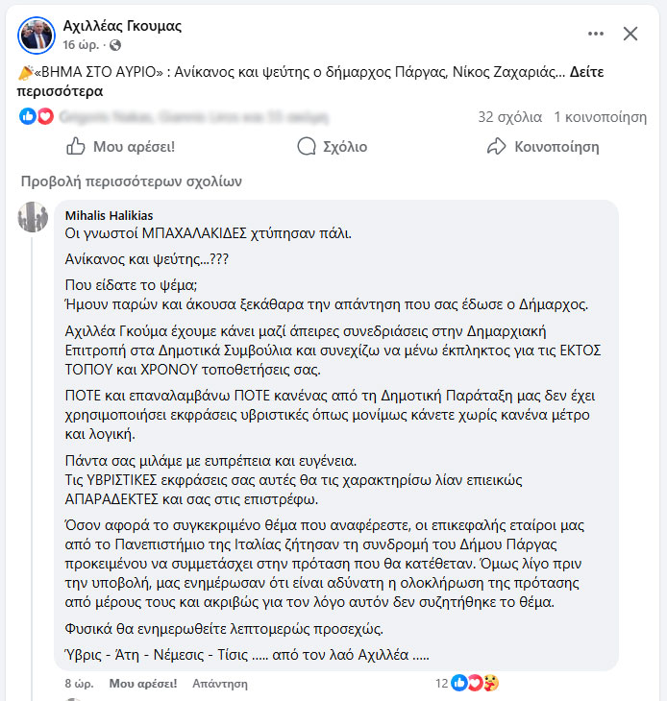The image size is (667, 701).
Task: Toggle the post's thumbs-up Μου αρέσει! button
Action: pyautogui.click(x=119, y=147)
